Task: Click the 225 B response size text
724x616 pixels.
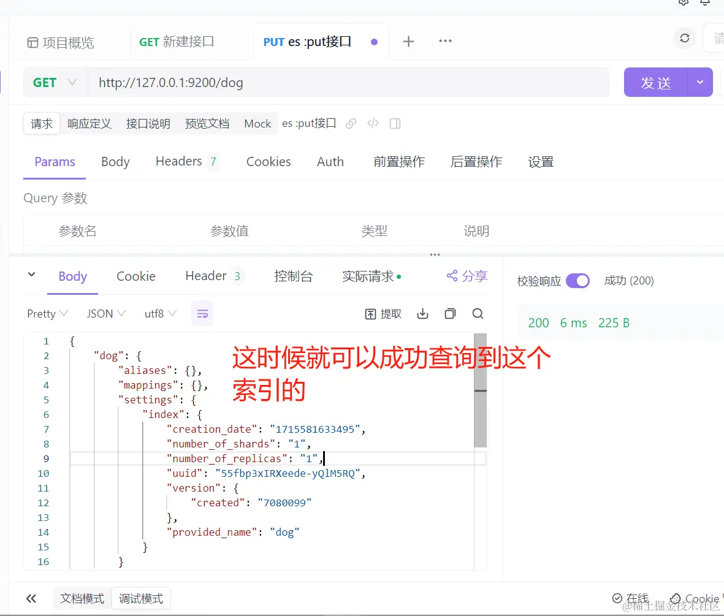Action: [x=614, y=323]
